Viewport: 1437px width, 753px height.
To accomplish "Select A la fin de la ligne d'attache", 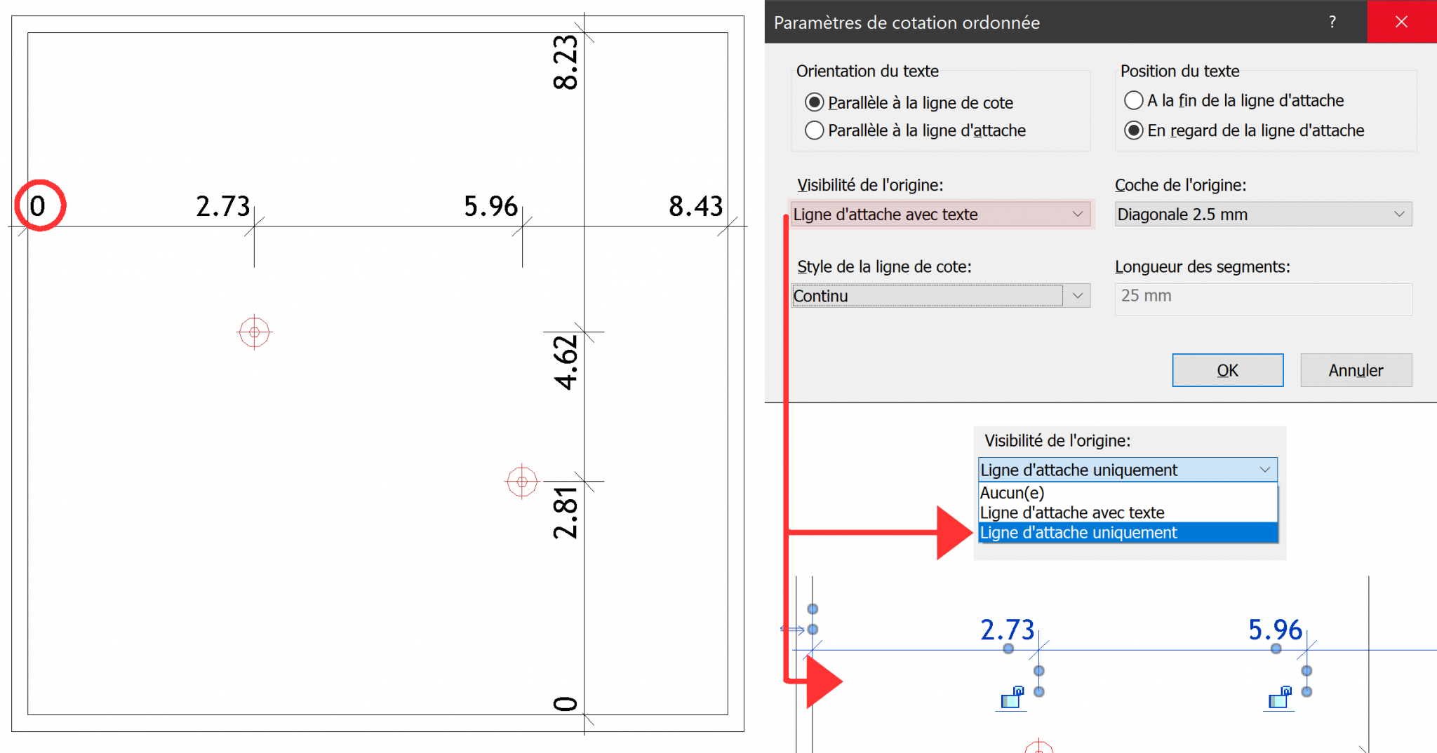I will coord(1134,100).
